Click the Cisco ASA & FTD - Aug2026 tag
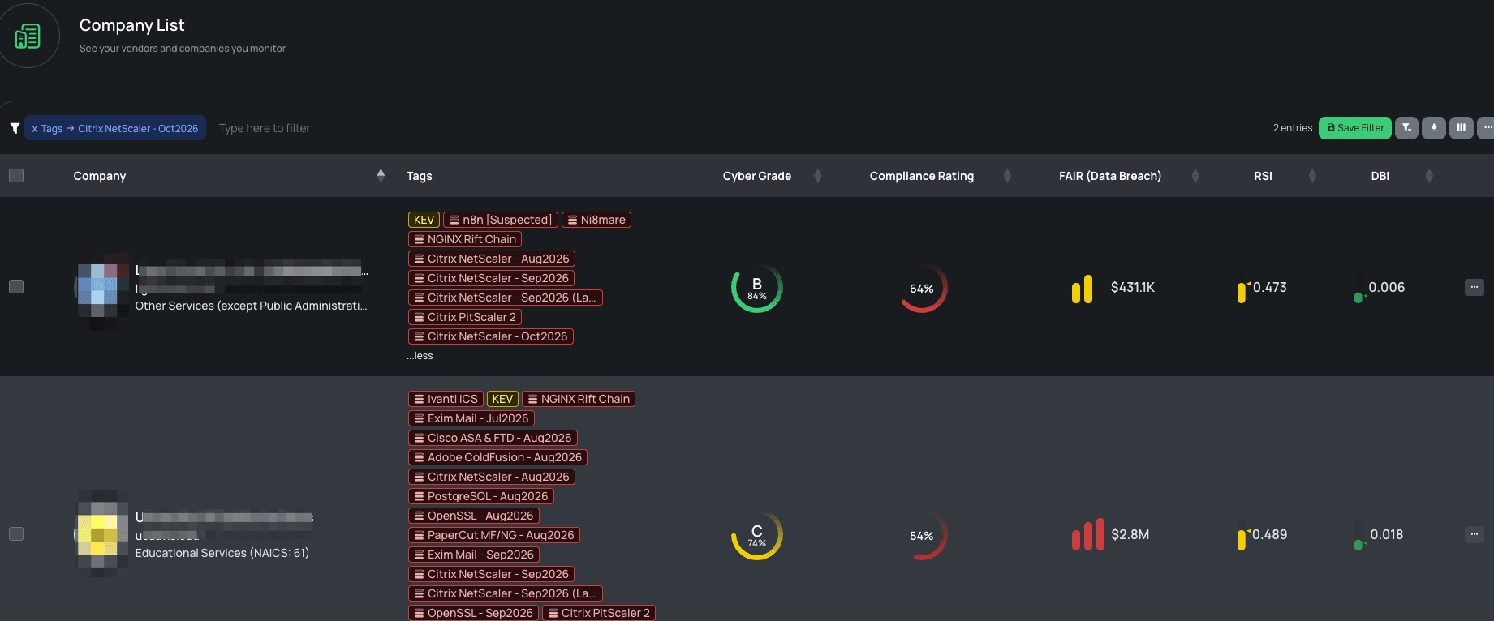 (x=493, y=438)
